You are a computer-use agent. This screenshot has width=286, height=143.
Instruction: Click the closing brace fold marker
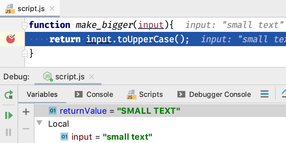25,53
